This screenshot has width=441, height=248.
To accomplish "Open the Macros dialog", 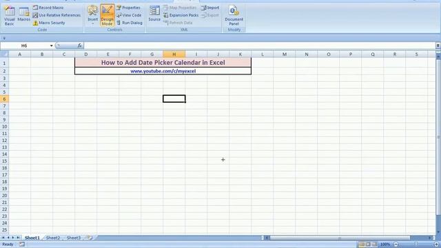I will [x=24, y=14].
